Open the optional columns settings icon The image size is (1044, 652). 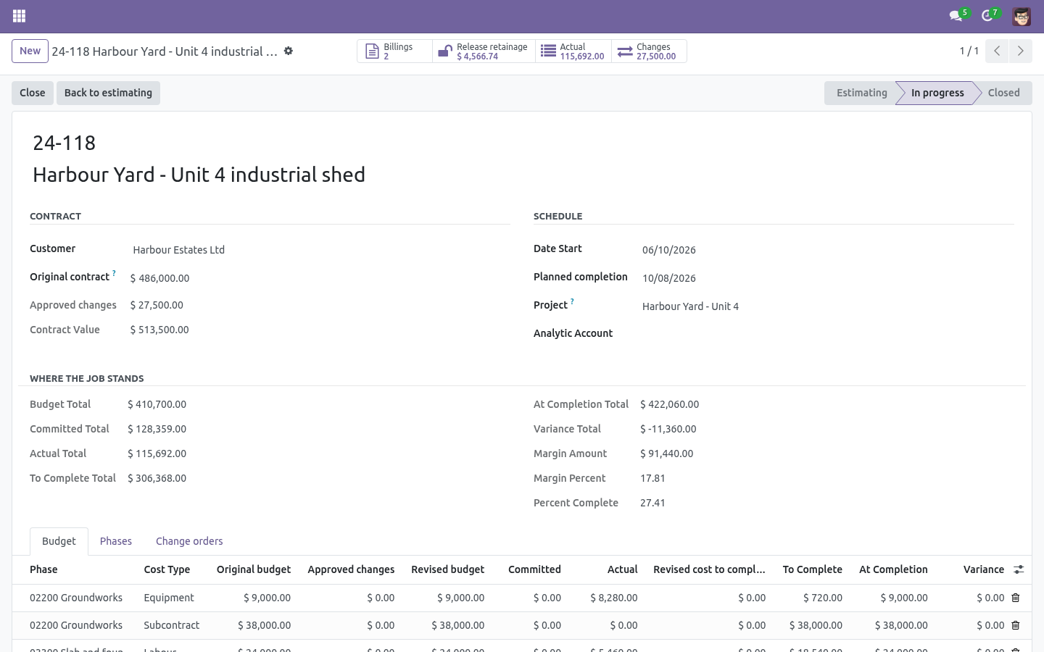(1019, 569)
